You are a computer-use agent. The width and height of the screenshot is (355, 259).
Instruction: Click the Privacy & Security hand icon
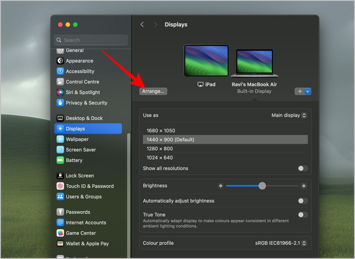coord(60,103)
